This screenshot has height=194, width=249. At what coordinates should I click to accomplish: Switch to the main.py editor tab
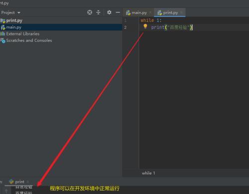[x=139, y=13]
